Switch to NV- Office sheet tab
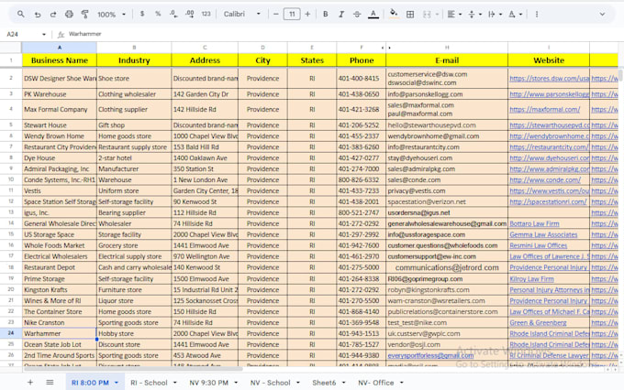This screenshot has height=390, width=624. (375, 383)
